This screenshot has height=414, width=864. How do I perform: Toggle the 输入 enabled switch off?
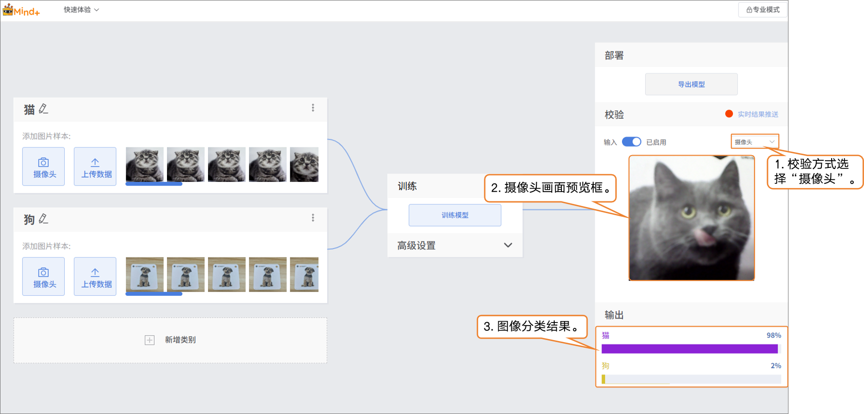tap(631, 142)
